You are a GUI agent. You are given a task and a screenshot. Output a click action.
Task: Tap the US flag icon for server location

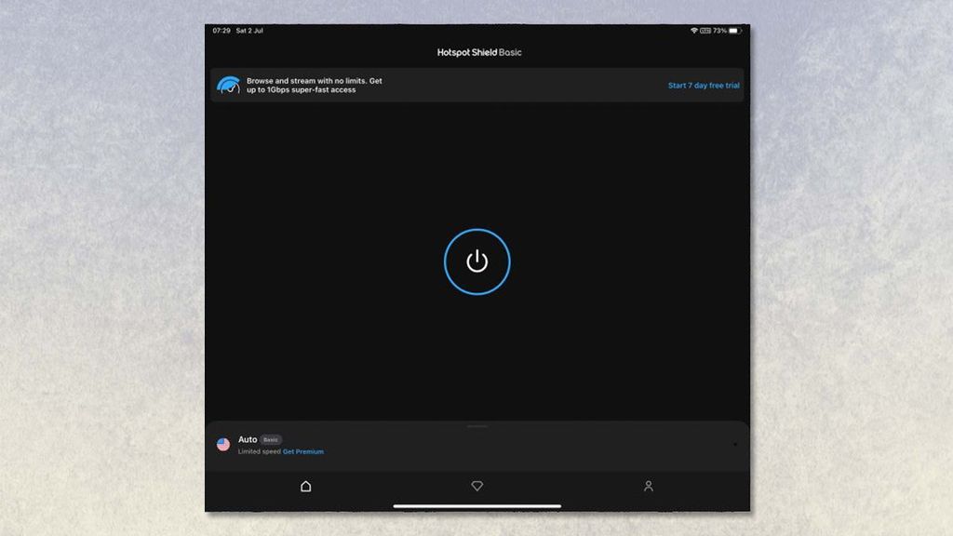(x=221, y=445)
